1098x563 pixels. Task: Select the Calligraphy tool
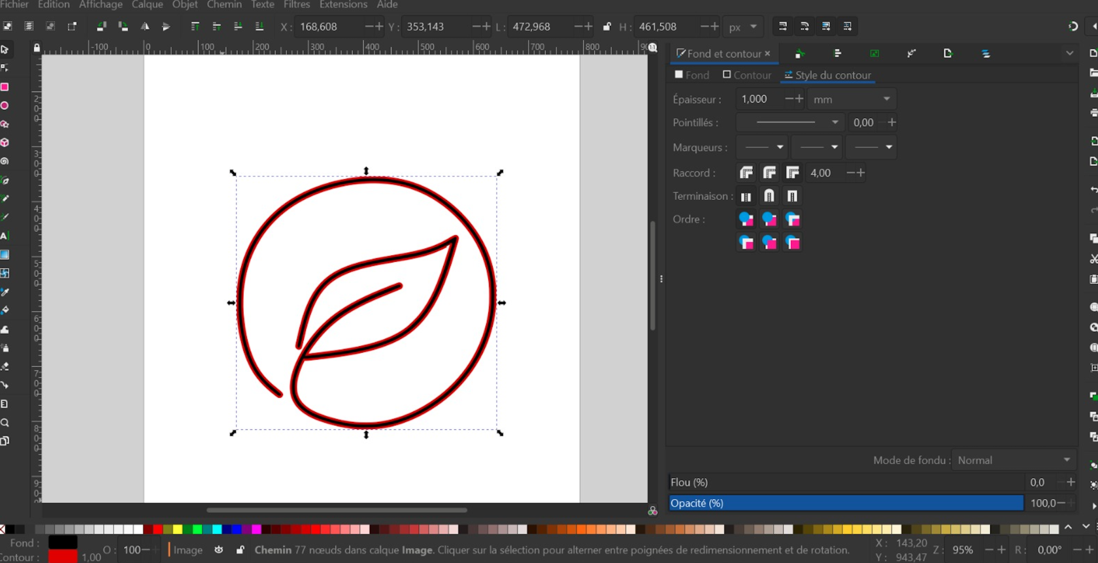click(5, 217)
